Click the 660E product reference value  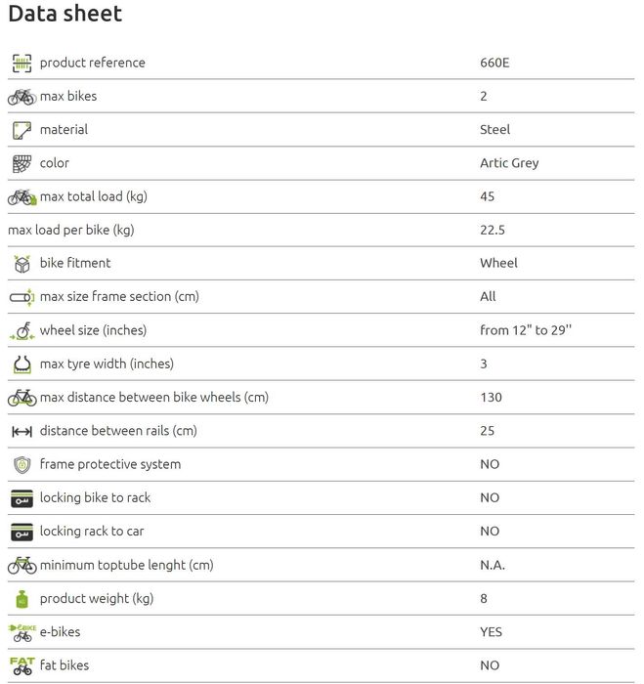click(x=494, y=63)
